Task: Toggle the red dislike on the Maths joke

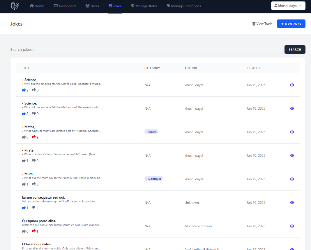Action: tap(34, 137)
